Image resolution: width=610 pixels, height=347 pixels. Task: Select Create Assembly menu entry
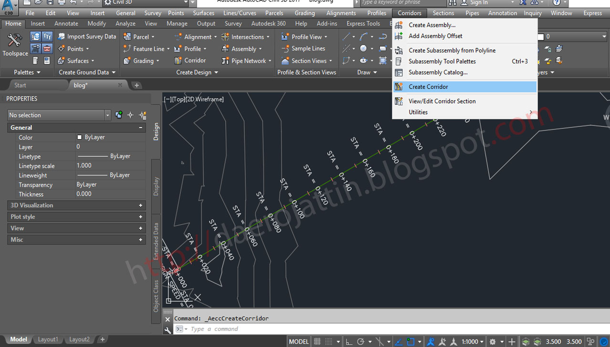coord(432,25)
